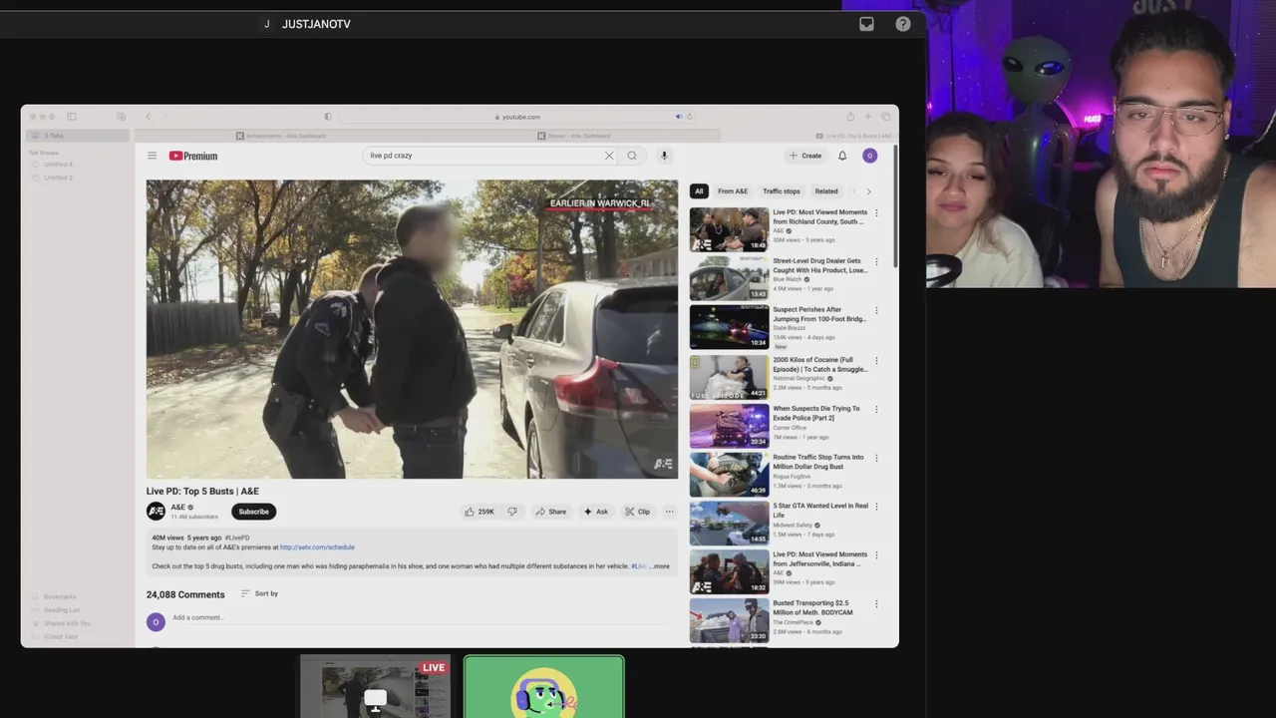Reload the page in Safari address bar
Viewport: 1276px width, 718px height.
pyautogui.click(x=689, y=117)
